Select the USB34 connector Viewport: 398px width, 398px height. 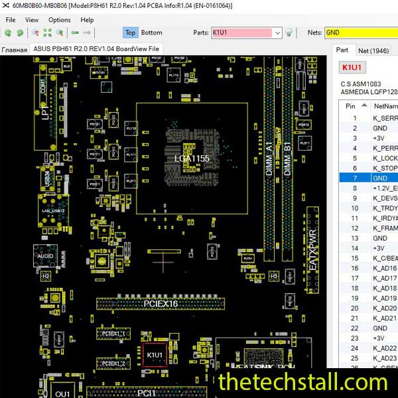47,178
